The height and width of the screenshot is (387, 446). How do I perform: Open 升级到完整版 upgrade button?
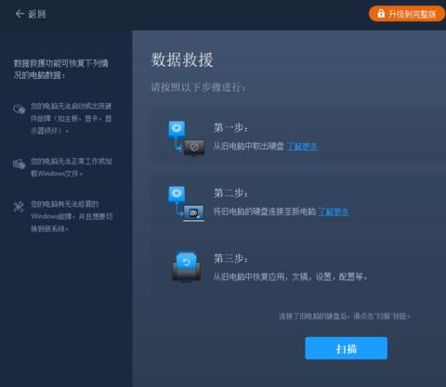coord(407,14)
